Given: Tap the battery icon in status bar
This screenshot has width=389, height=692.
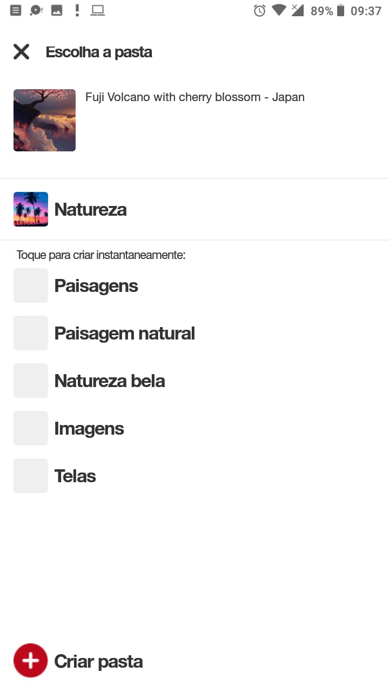Looking at the screenshot, I should [x=340, y=10].
